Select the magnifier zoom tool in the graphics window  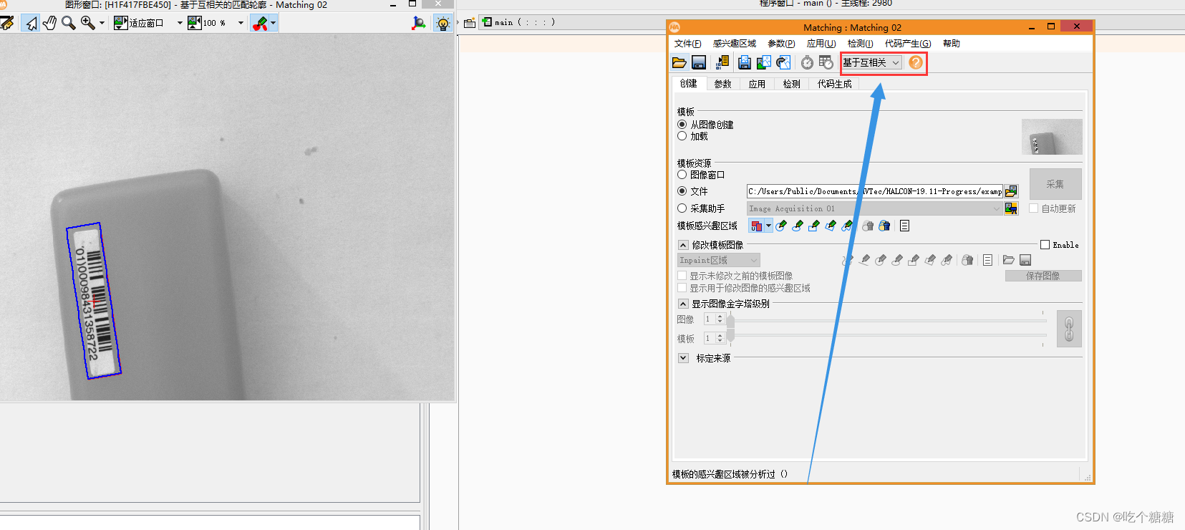pyautogui.click(x=69, y=23)
